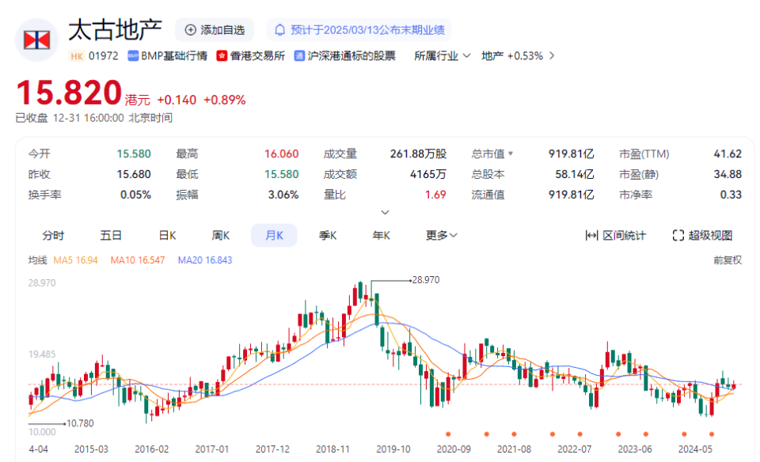Click the MA10 16.547 indicator label
760x462 pixels.
[x=138, y=260]
